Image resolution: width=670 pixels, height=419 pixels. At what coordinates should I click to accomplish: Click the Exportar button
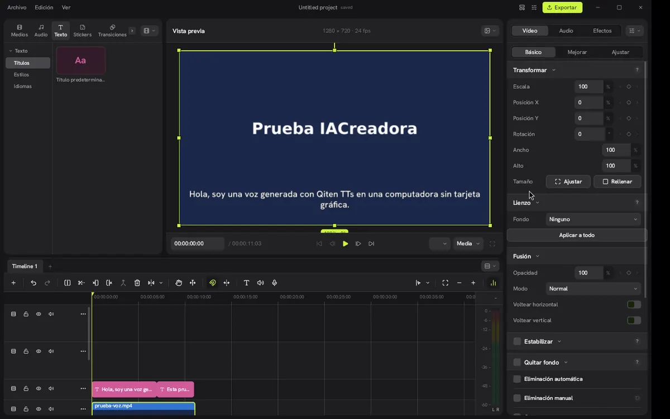tap(562, 7)
